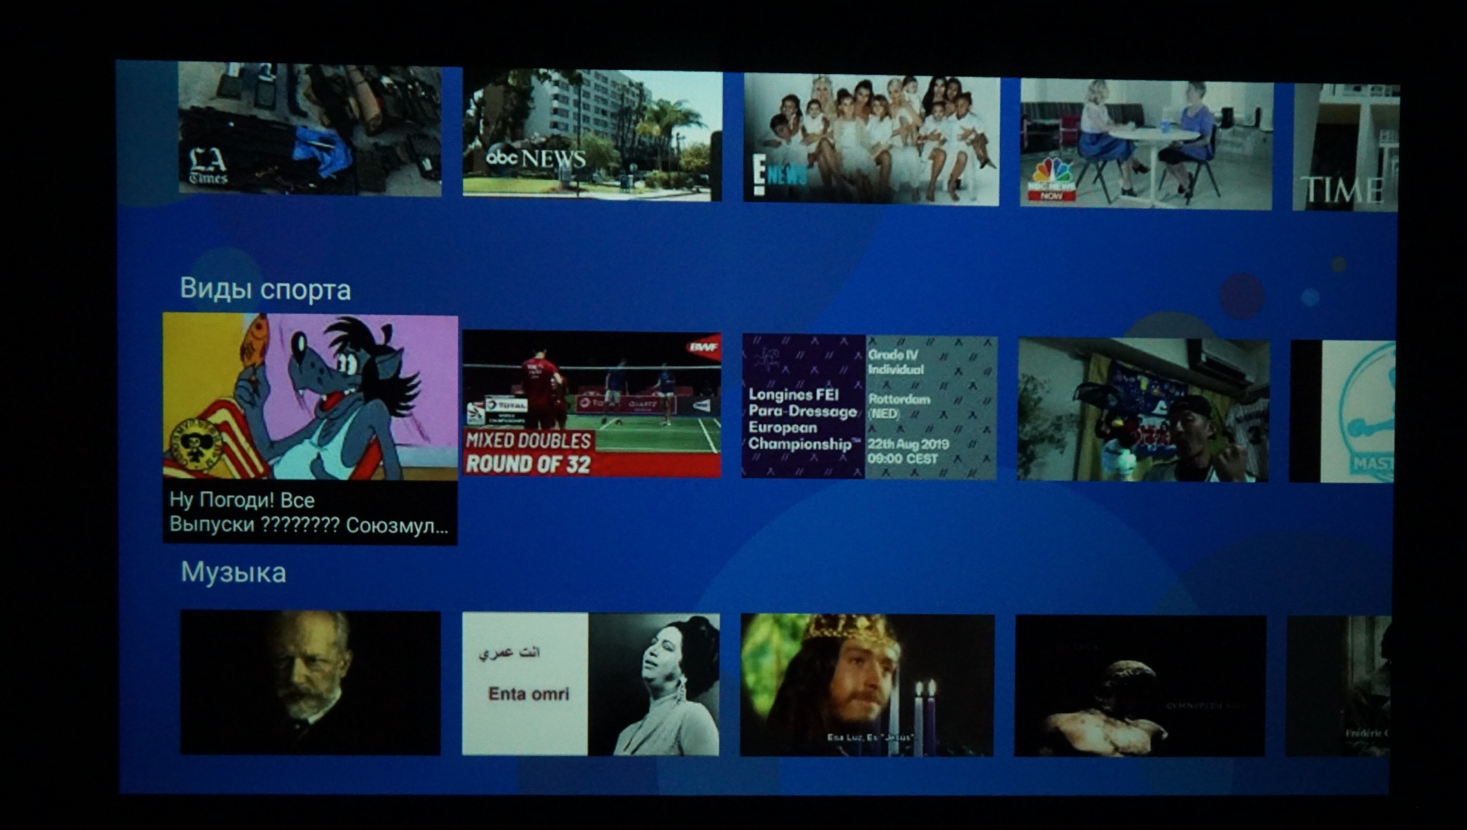Open the Mixed Doubles Round of 32 video
The width and height of the screenshot is (1467, 830).
click(592, 404)
